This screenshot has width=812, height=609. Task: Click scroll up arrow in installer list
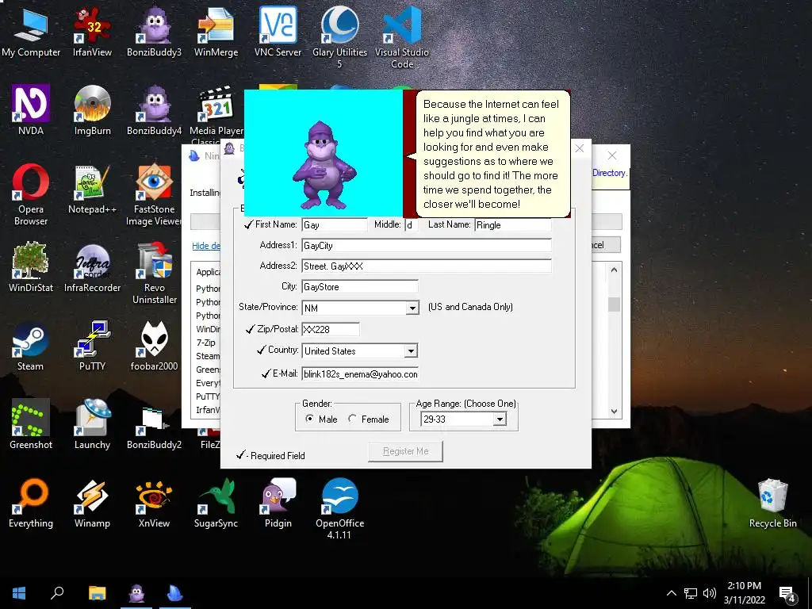(x=614, y=270)
